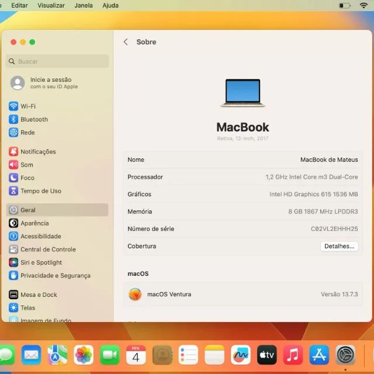Click 8 GB 1867 MHz LPDDR3 value
374x374 pixels.
pos(323,212)
